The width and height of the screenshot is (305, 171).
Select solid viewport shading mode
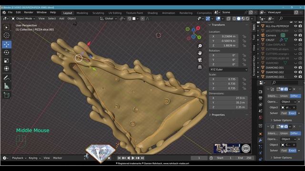(x=239, y=19)
